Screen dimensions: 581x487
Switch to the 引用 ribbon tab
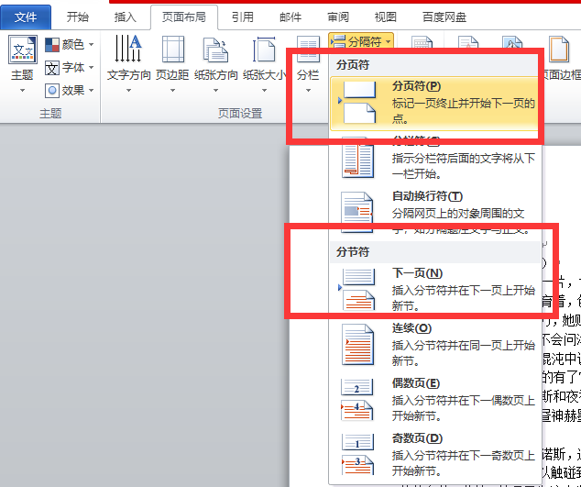click(242, 17)
